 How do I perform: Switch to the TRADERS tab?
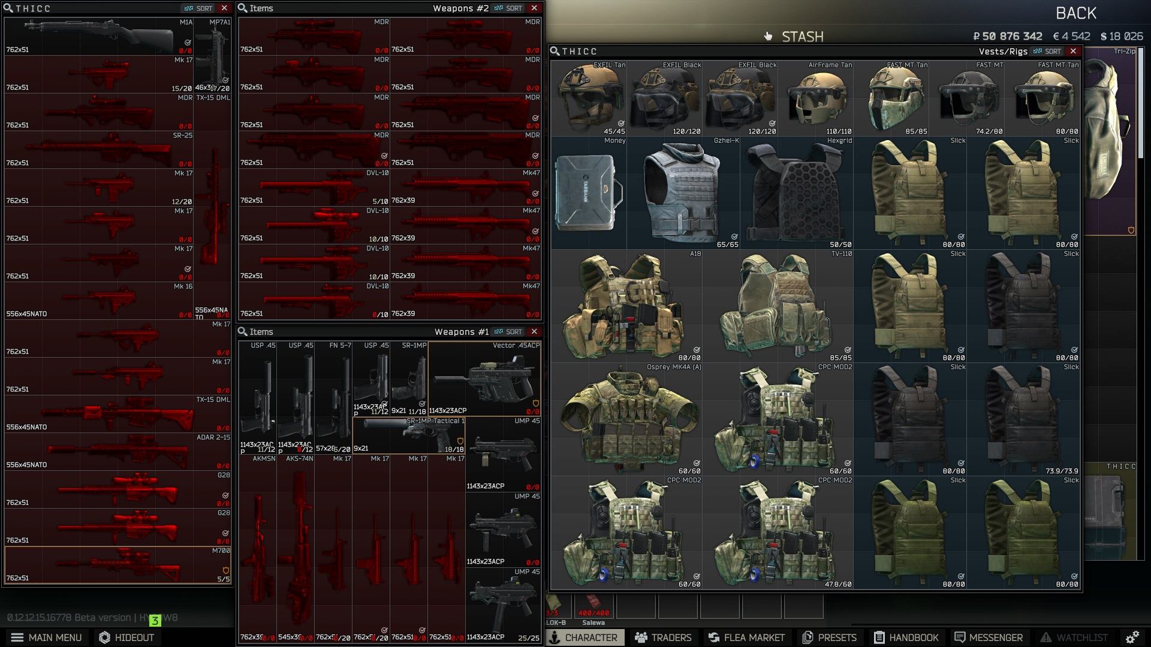coord(662,637)
